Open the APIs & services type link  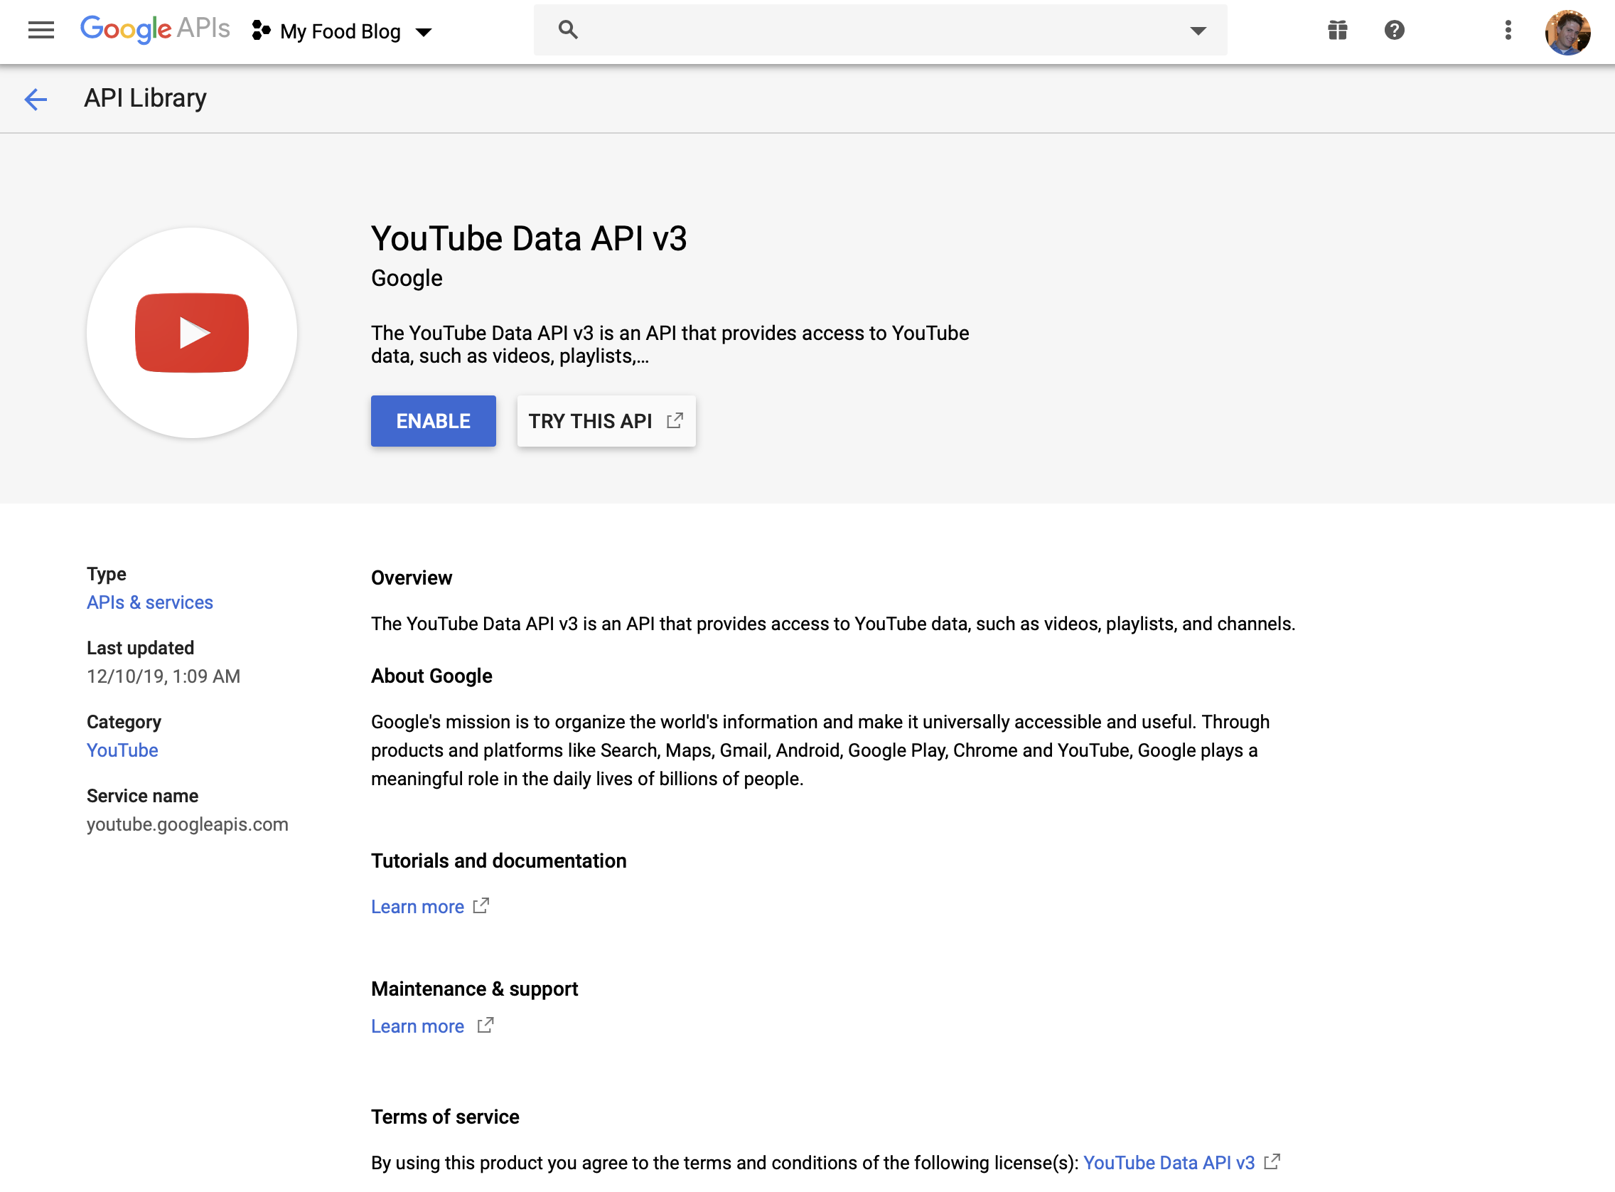(x=149, y=602)
